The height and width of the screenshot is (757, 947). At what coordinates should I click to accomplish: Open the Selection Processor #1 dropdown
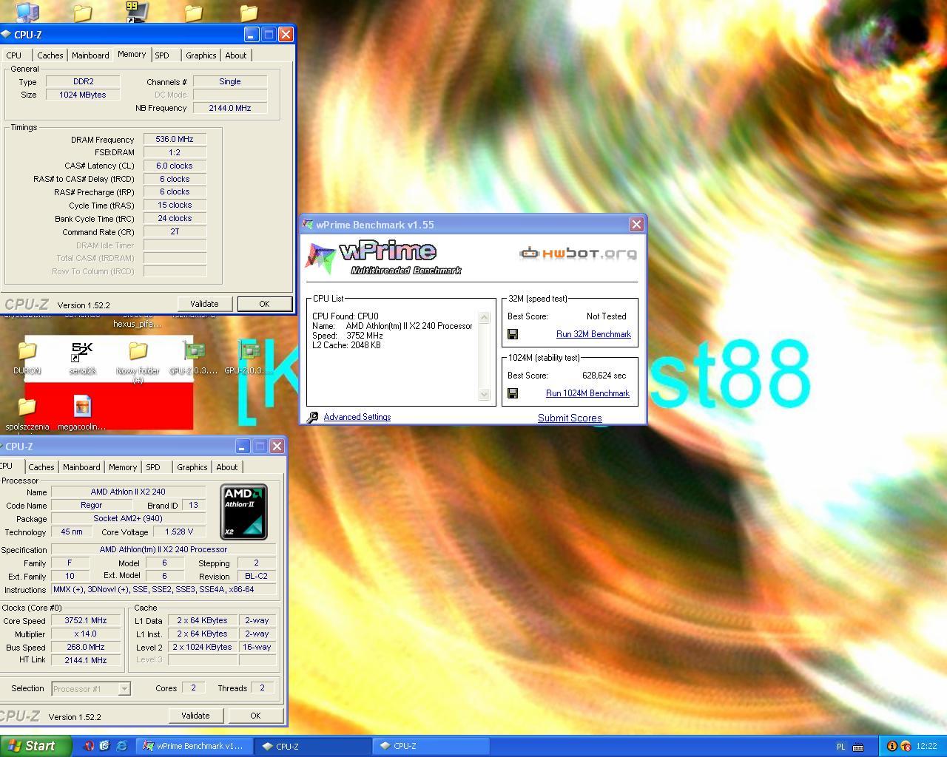[124, 689]
